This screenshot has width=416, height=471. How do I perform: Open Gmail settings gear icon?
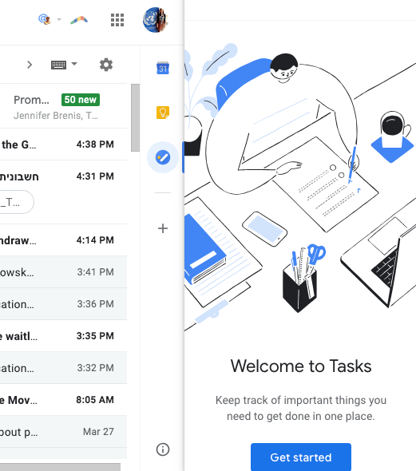(106, 65)
